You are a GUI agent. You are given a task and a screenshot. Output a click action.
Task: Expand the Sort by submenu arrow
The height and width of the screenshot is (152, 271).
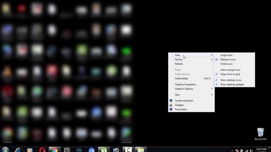[212, 60]
